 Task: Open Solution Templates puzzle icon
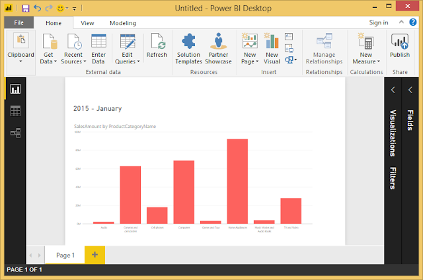[188, 41]
